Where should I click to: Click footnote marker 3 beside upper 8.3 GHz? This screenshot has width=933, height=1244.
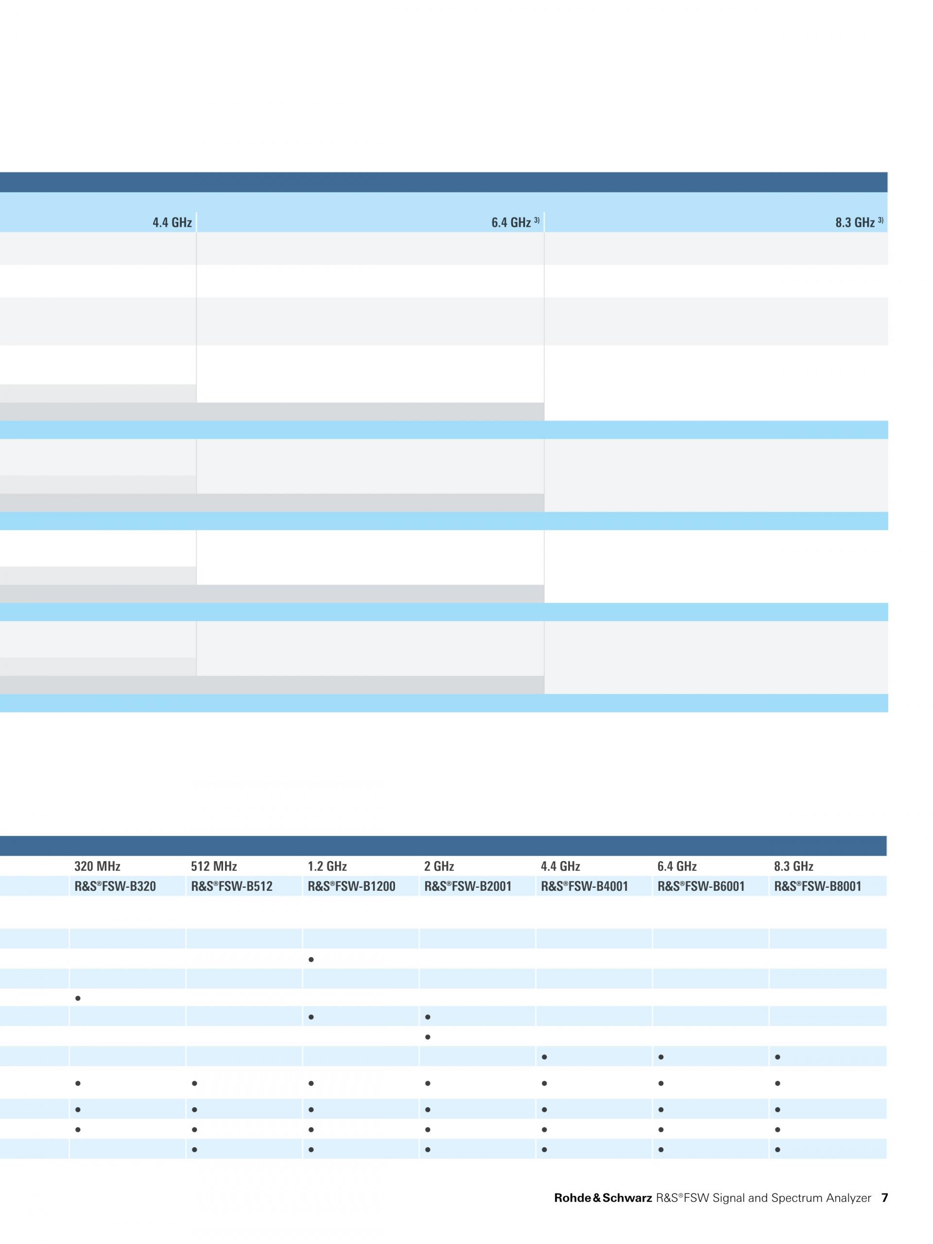880,220
